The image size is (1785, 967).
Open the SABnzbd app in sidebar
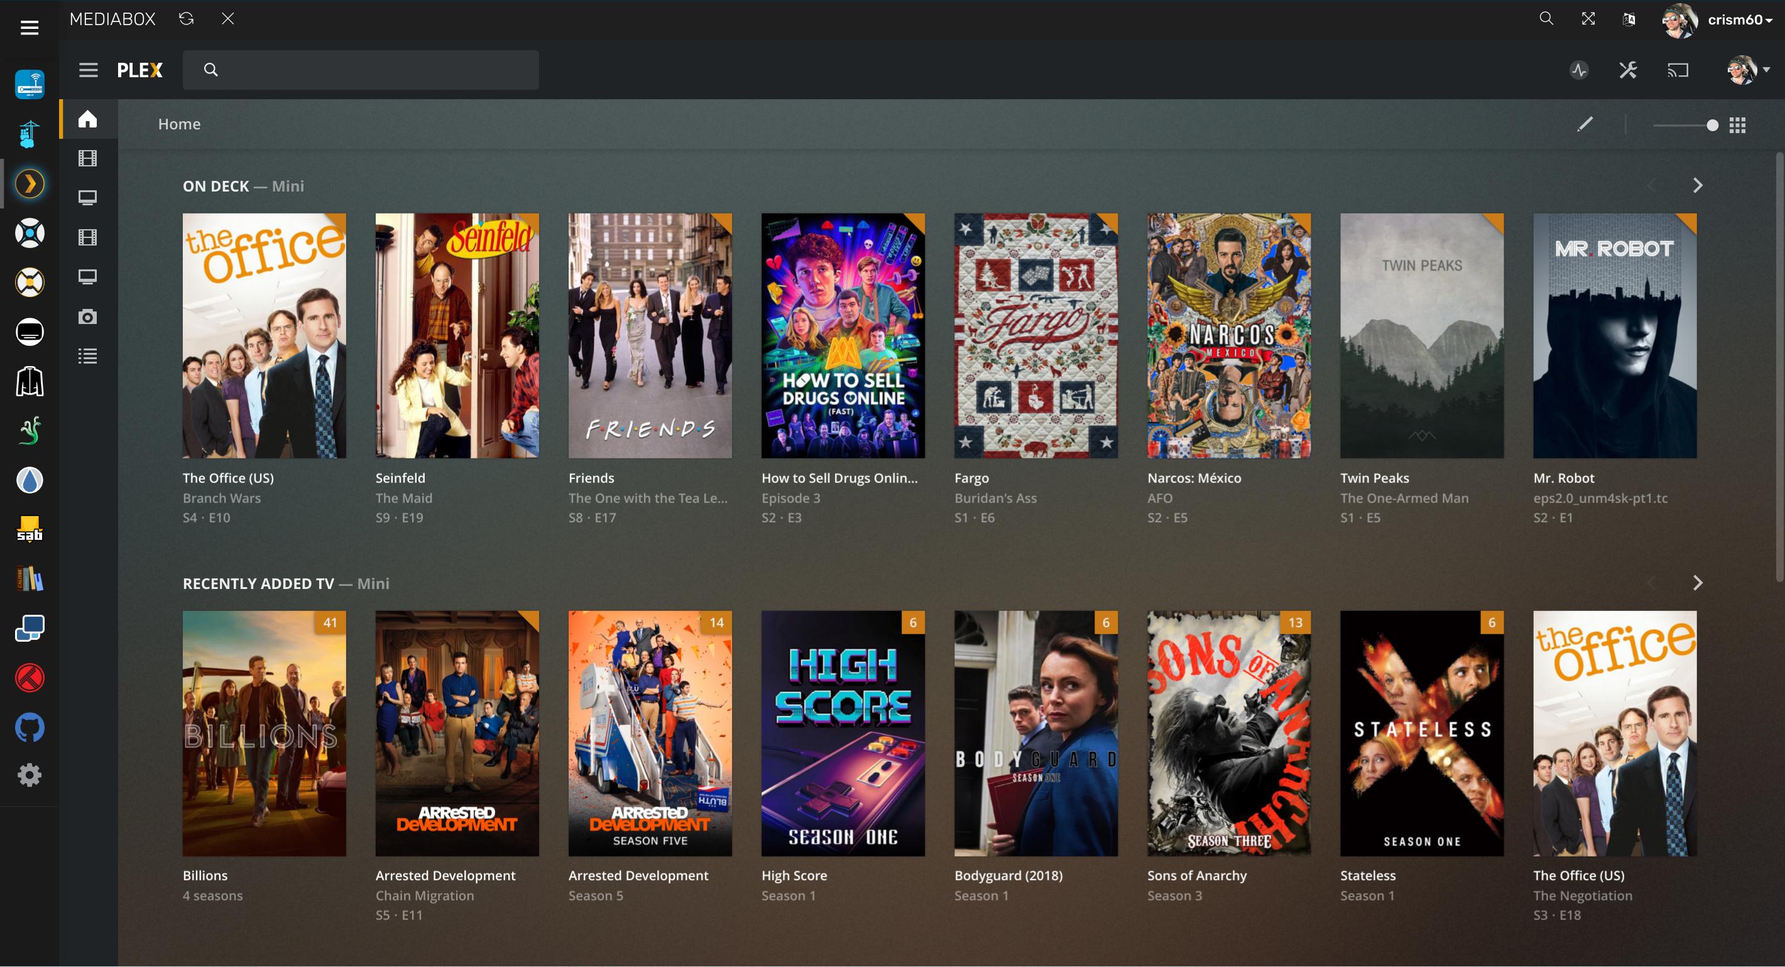coord(29,529)
